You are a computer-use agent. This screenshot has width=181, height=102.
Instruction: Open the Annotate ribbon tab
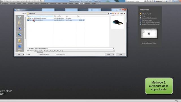pos(30,3)
